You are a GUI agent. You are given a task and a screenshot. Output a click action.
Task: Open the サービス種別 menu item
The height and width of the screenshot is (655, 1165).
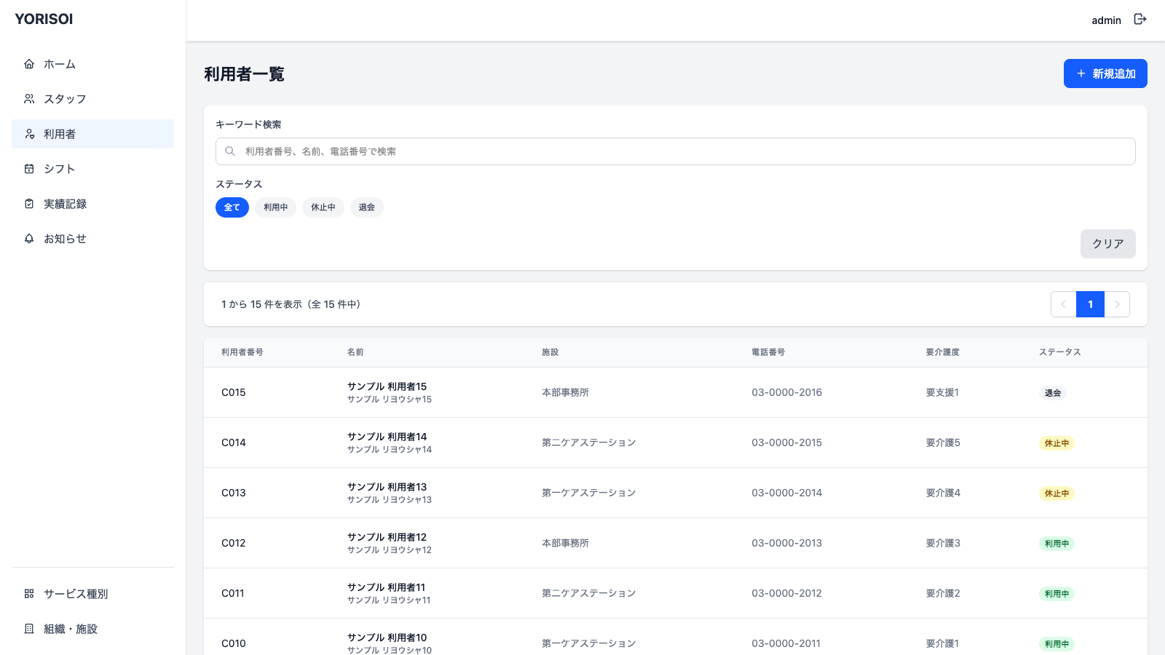92,594
